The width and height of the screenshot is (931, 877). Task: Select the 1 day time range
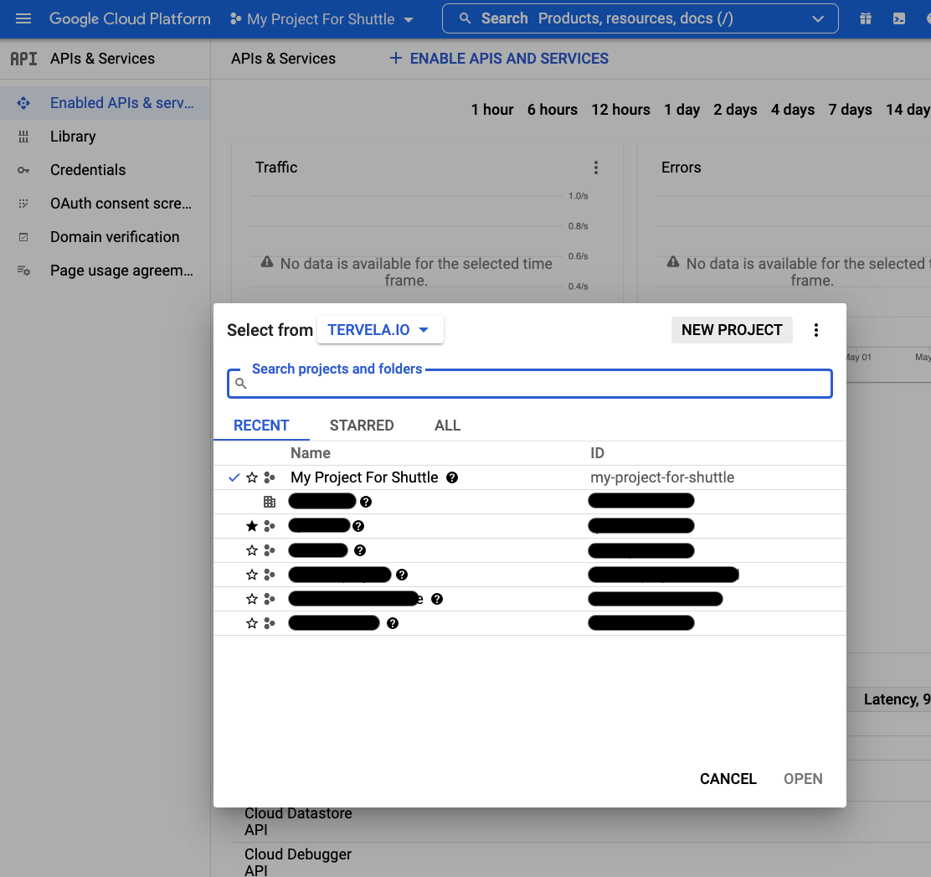682,110
